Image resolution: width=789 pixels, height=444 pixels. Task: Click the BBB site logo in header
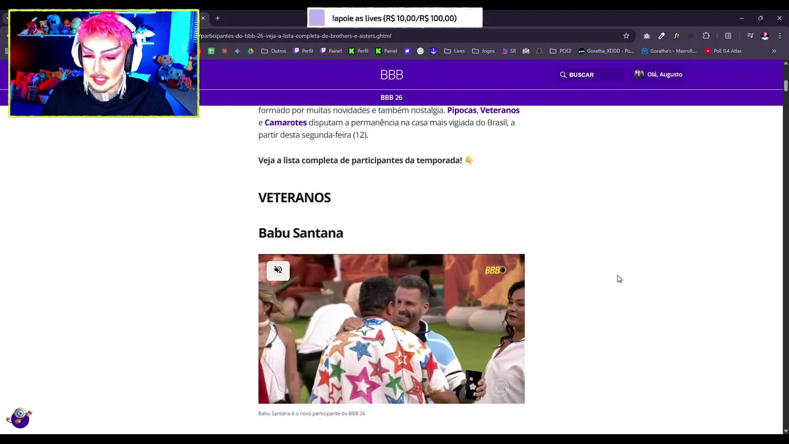[391, 75]
